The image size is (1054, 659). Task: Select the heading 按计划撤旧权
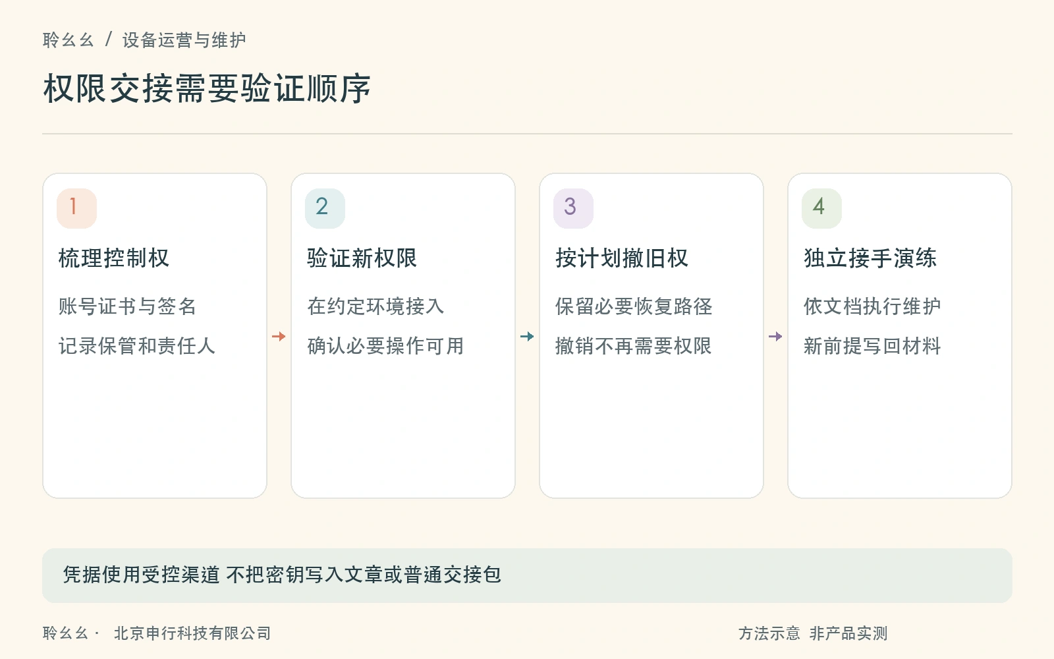point(622,258)
